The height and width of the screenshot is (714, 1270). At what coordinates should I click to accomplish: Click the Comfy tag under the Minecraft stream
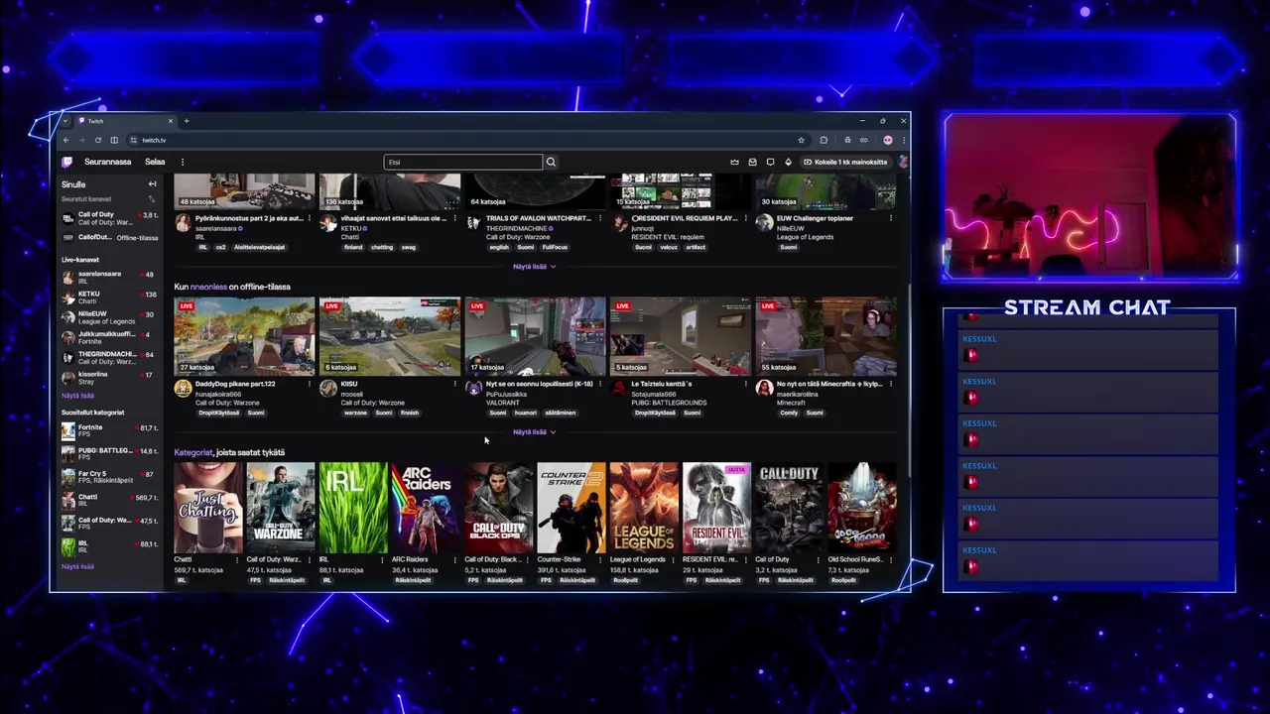click(789, 413)
